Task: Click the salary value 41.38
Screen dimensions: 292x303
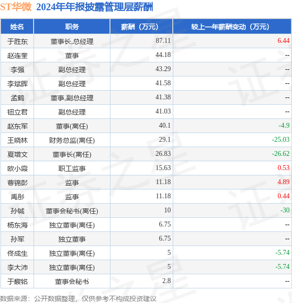Action: 163,97
